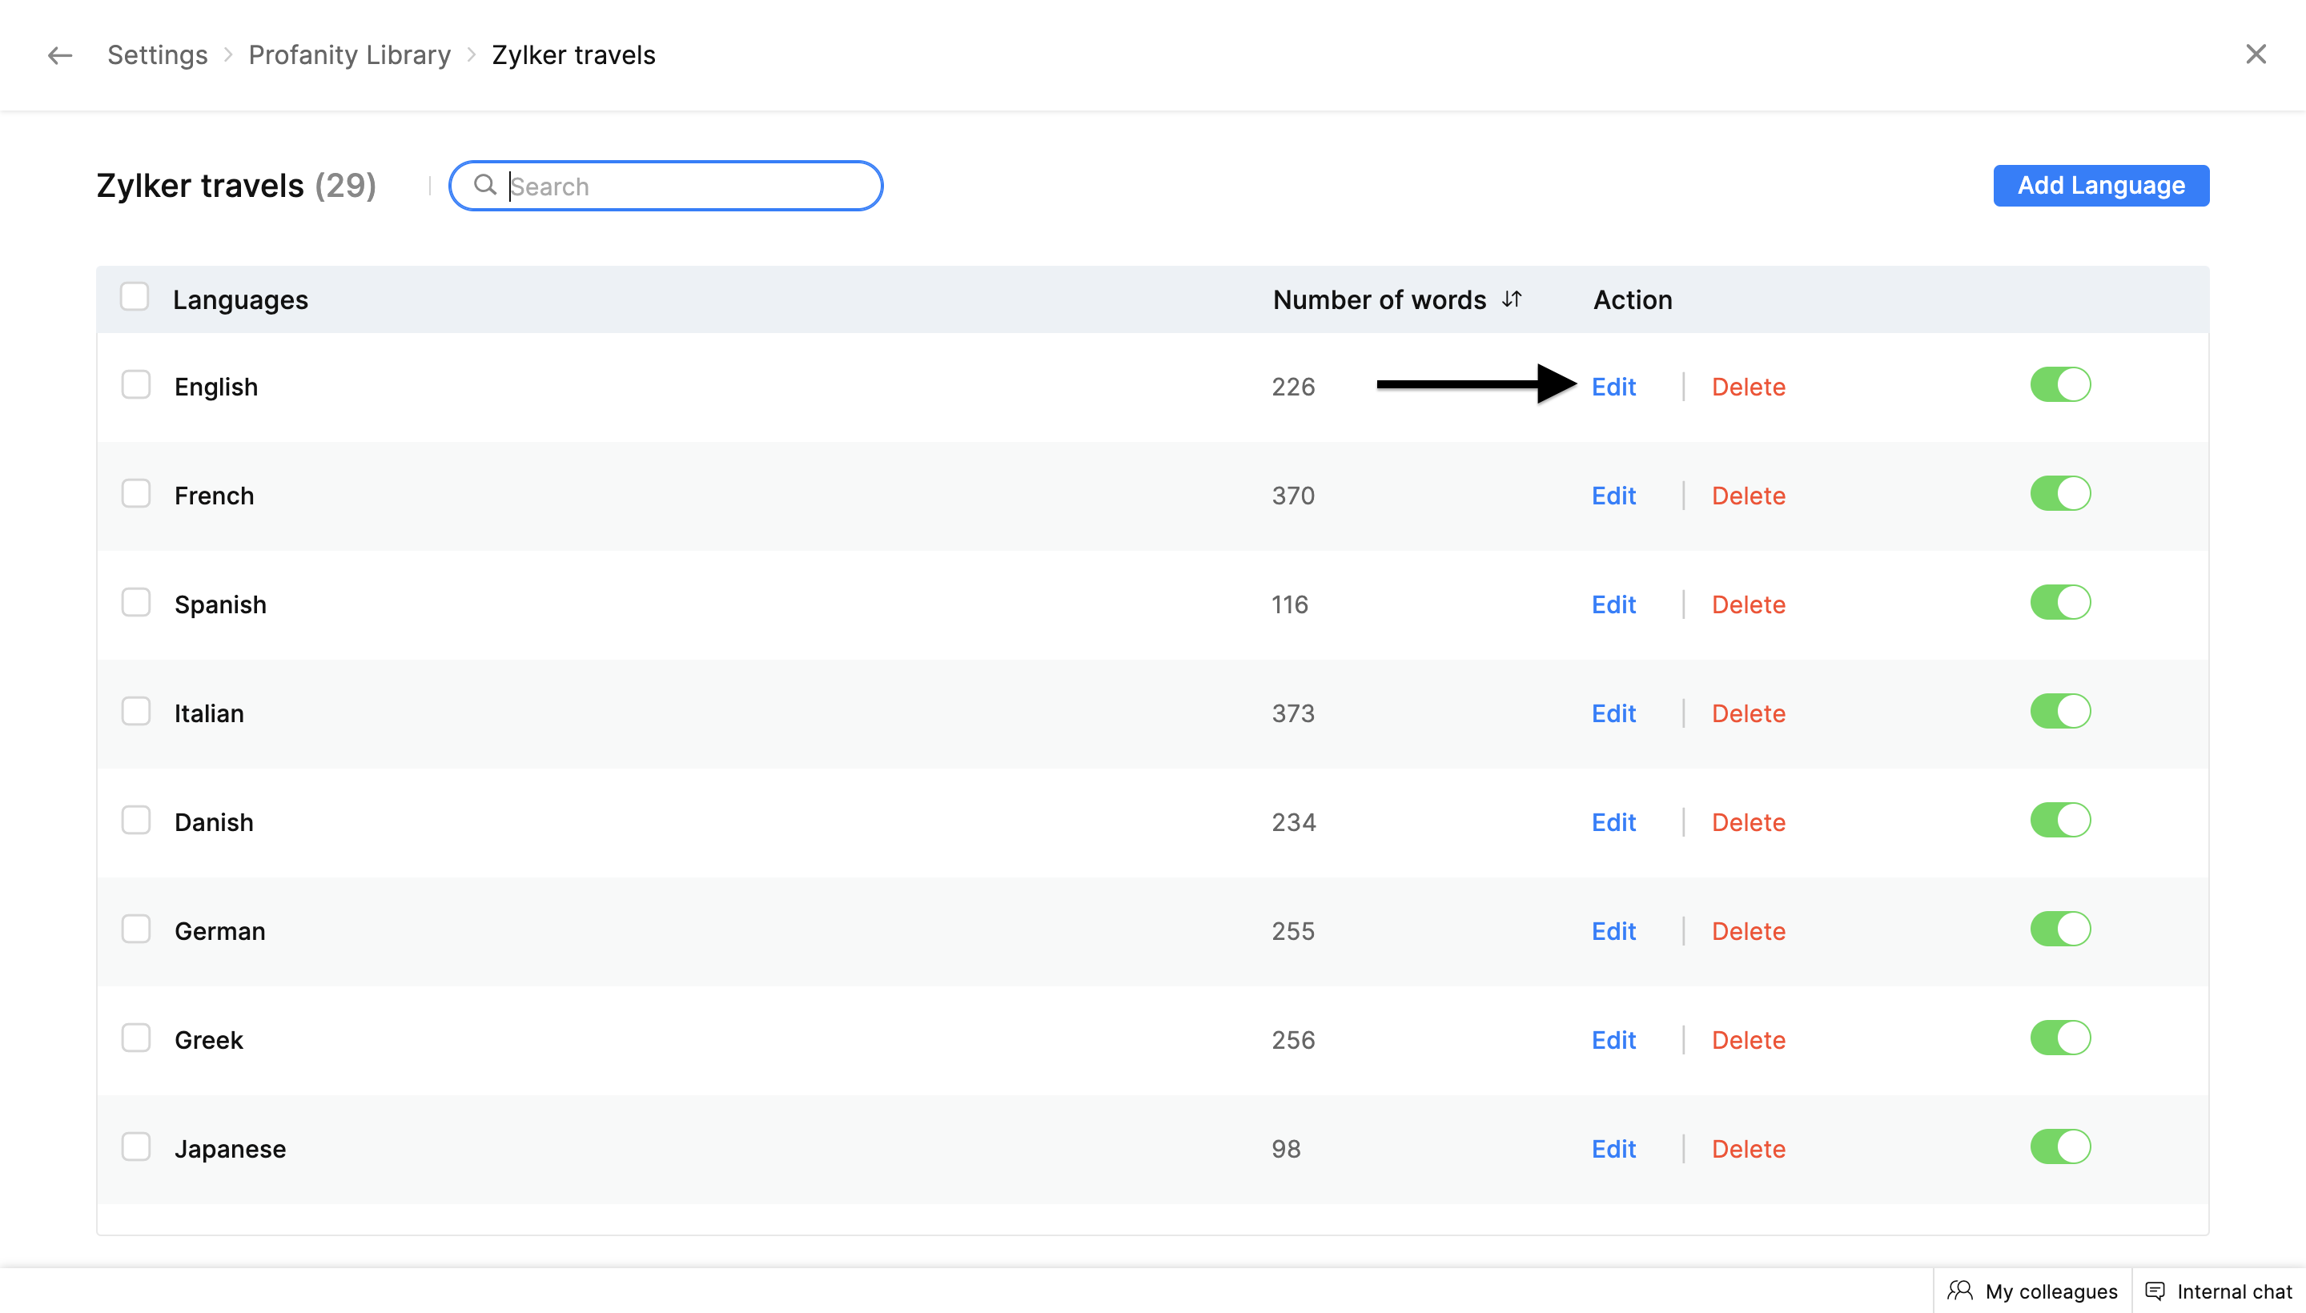
Task: Switch off the Greek language toggle
Action: [x=2060, y=1038]
